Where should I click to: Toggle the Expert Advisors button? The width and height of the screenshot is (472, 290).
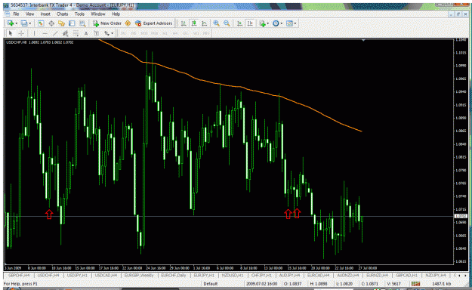[x=153, y=23]
